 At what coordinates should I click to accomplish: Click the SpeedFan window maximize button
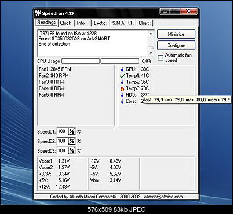(175, 12)
